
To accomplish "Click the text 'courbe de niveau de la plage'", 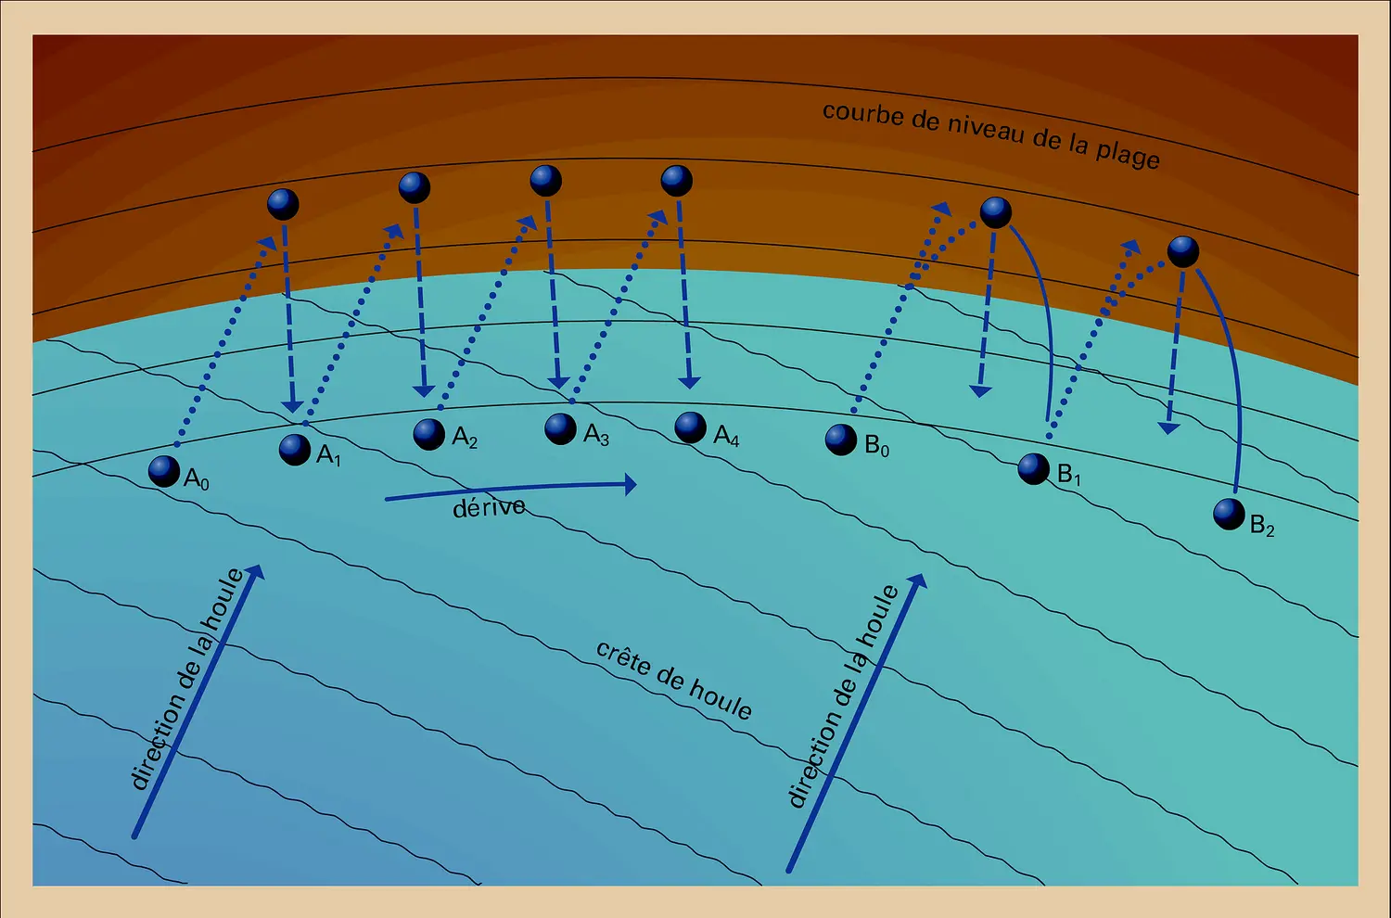I will point(991,135).
